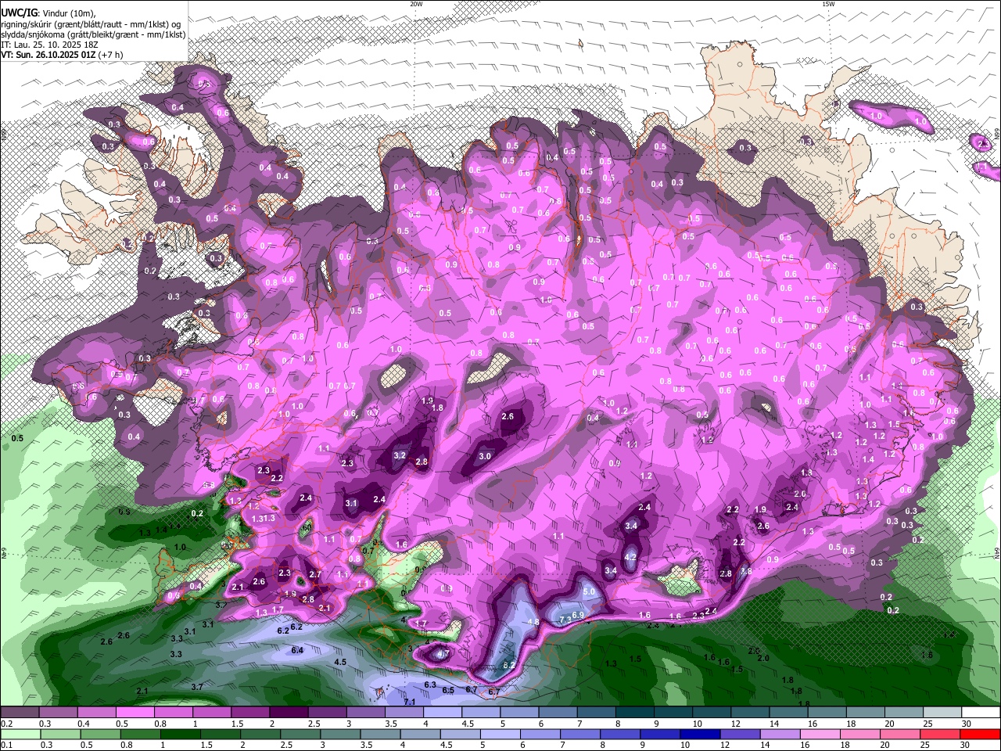The image size is (1001, 751).
Task: Click the 0.4 tick label in the snow legend
Action: (x=83, y=724)
